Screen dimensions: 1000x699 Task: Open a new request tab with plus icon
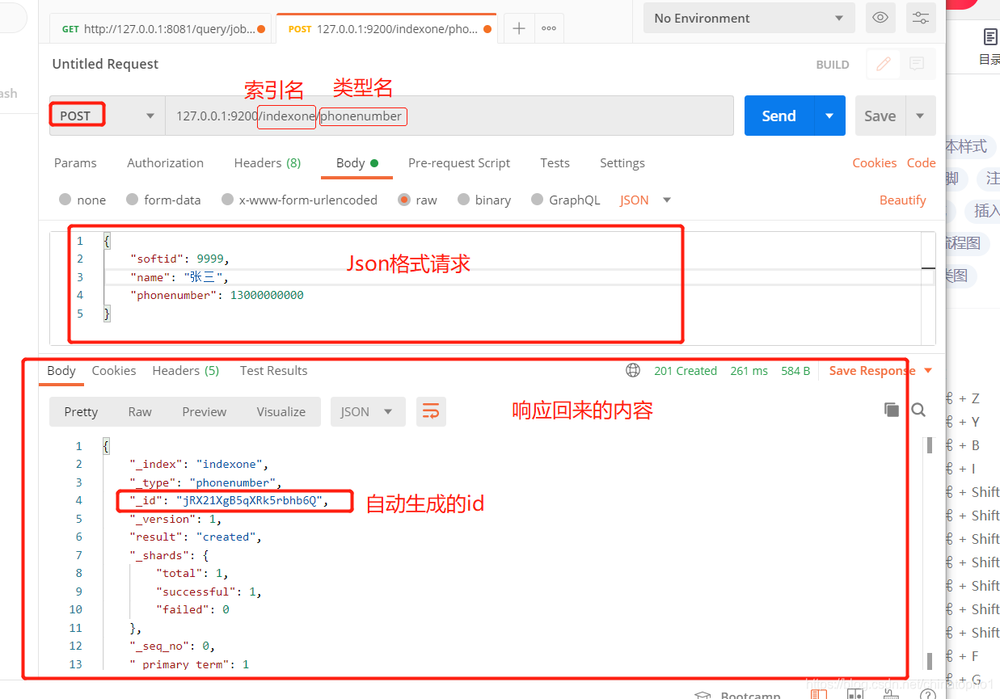point(517,27)
